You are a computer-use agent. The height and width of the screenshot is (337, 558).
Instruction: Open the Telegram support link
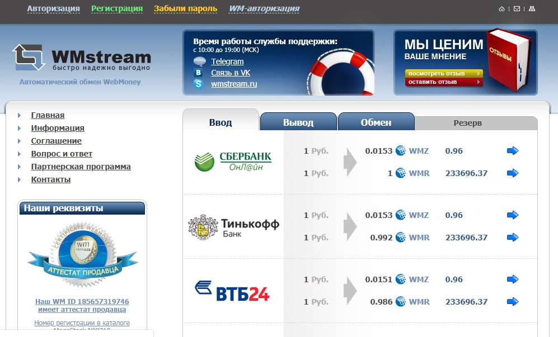(227, 61)
